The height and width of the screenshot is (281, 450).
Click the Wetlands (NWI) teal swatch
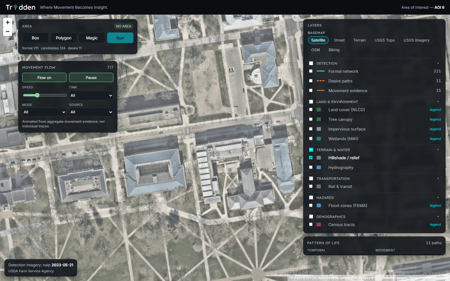[x=319, y=139]
